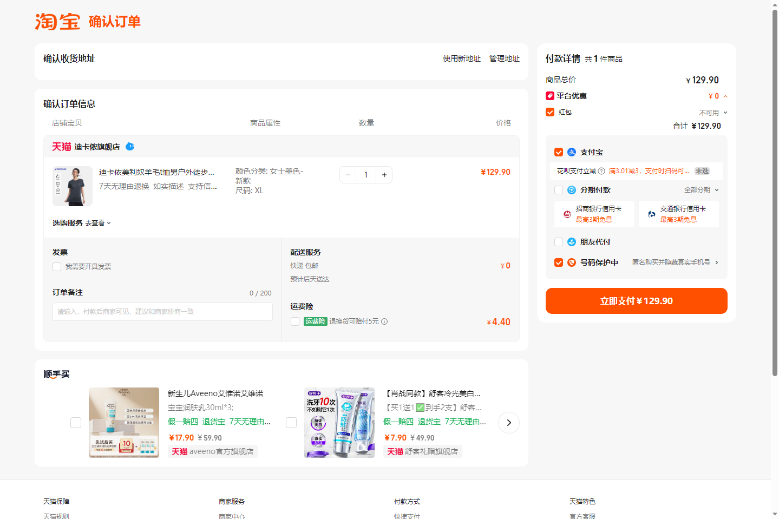Select the 朋友代付 checkbox
The width and height of the screenshot is (779, 519).
[x=559, y=242]
